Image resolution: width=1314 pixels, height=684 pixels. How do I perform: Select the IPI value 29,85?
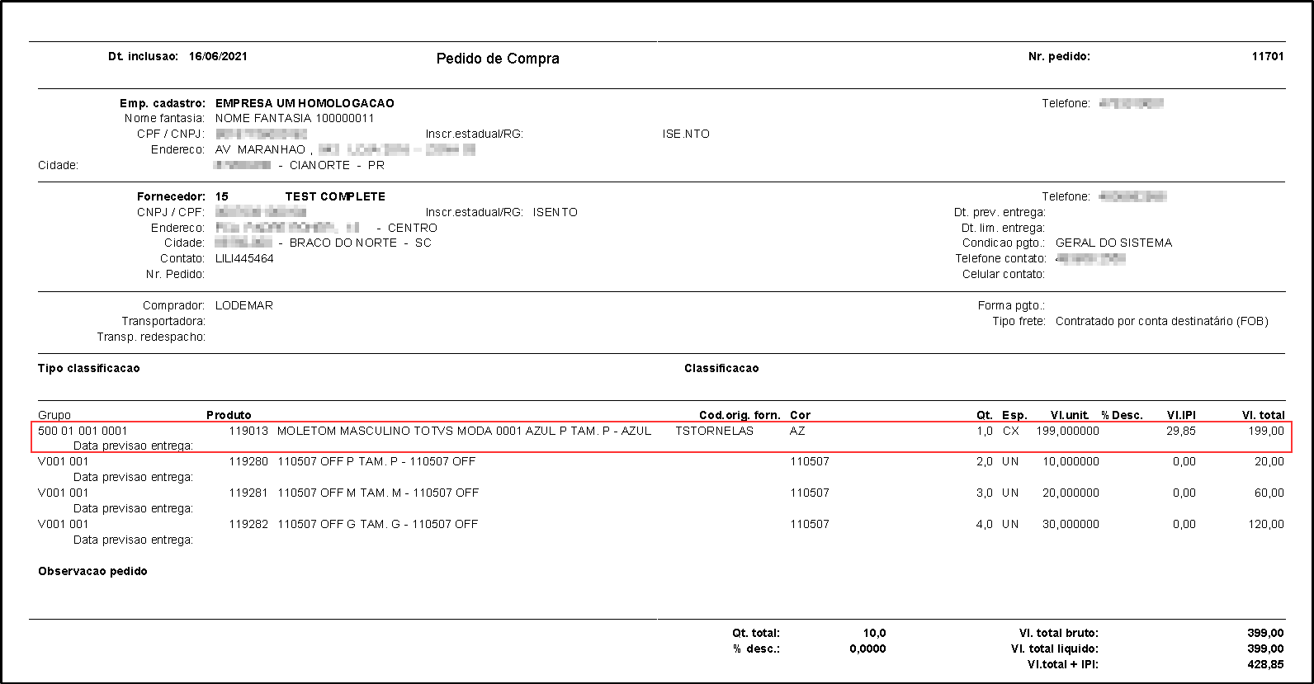point(1180,431)
